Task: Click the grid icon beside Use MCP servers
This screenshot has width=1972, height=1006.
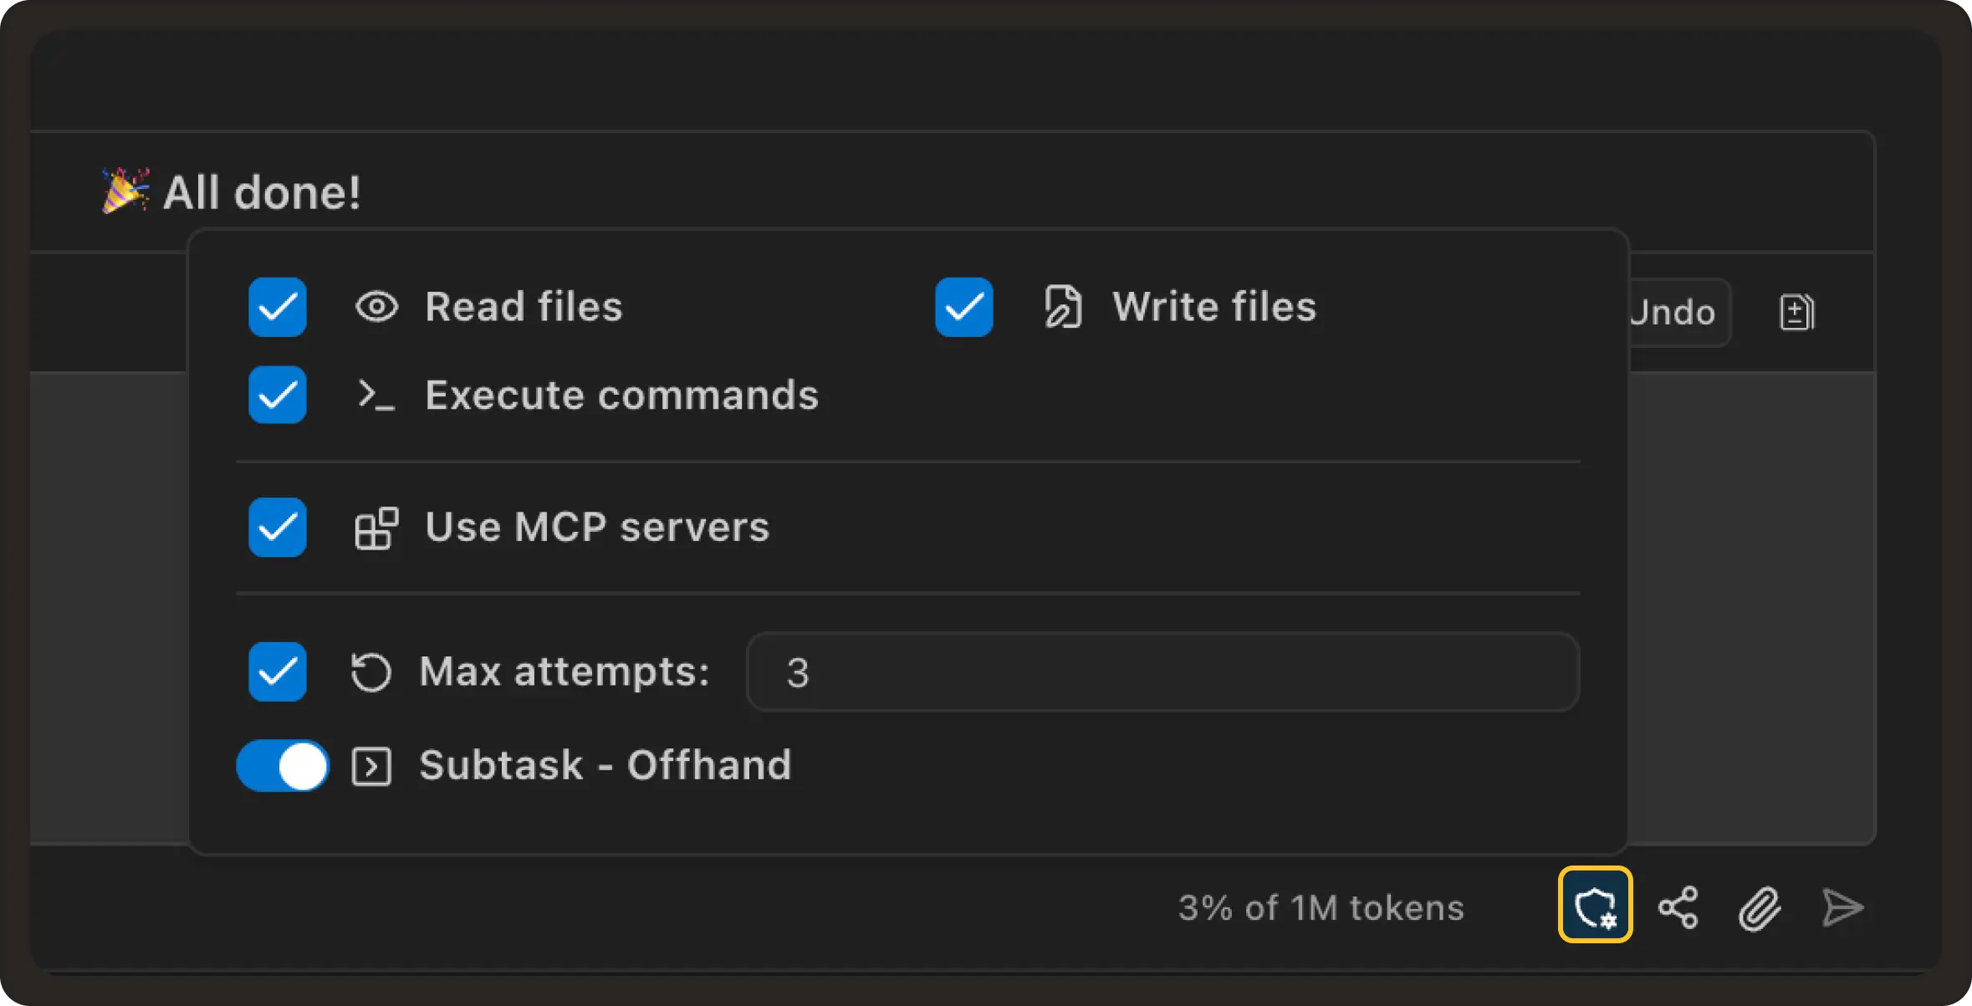Action: (x=376, y=527)
